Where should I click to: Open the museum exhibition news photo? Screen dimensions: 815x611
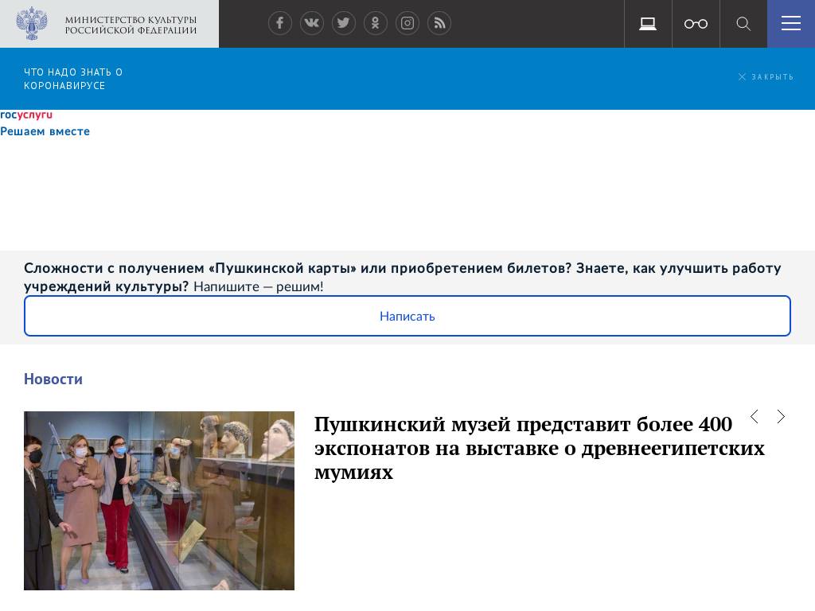pyautogui.click(x=159, y=501)
